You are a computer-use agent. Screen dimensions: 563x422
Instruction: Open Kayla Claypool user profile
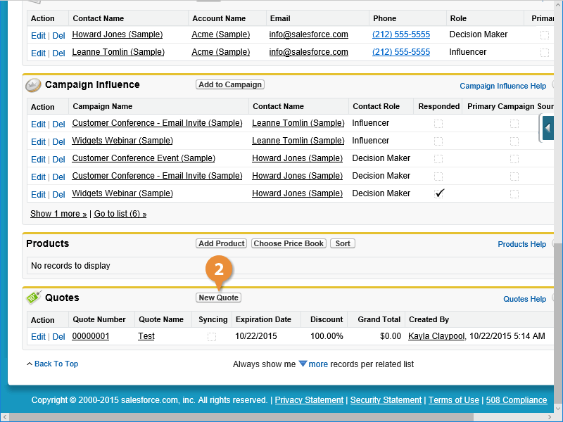pyautogui.click(x=436, y=336)
